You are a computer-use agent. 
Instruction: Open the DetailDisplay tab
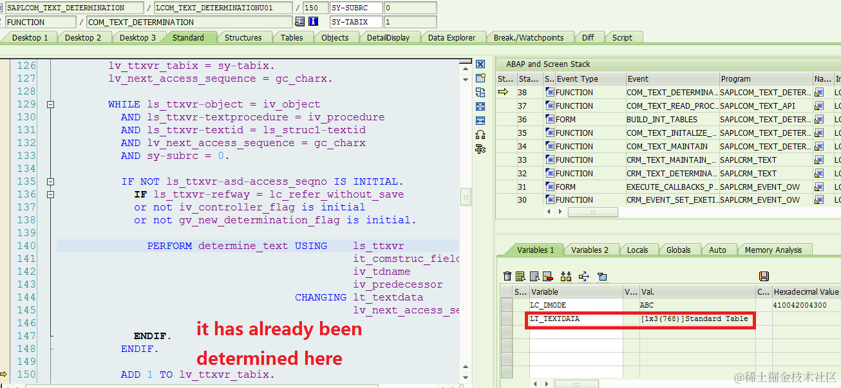click(388, 37)
